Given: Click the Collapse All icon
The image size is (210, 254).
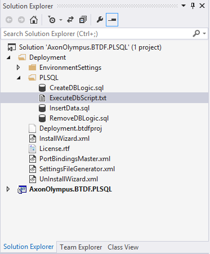Looking at the screenshot, I should coord(83,20).
